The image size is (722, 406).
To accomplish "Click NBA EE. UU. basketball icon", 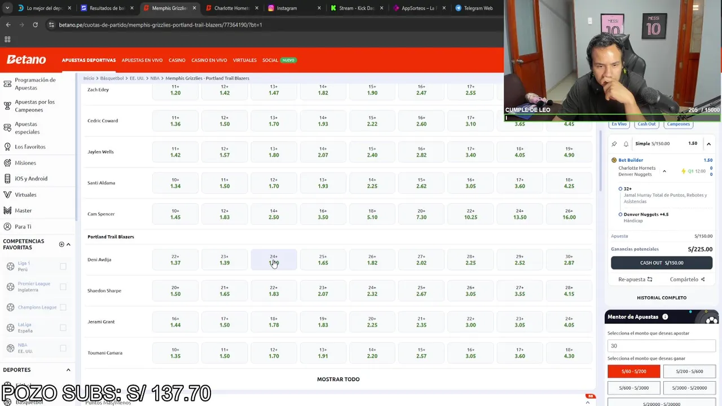I will click(x=10, y=348).
